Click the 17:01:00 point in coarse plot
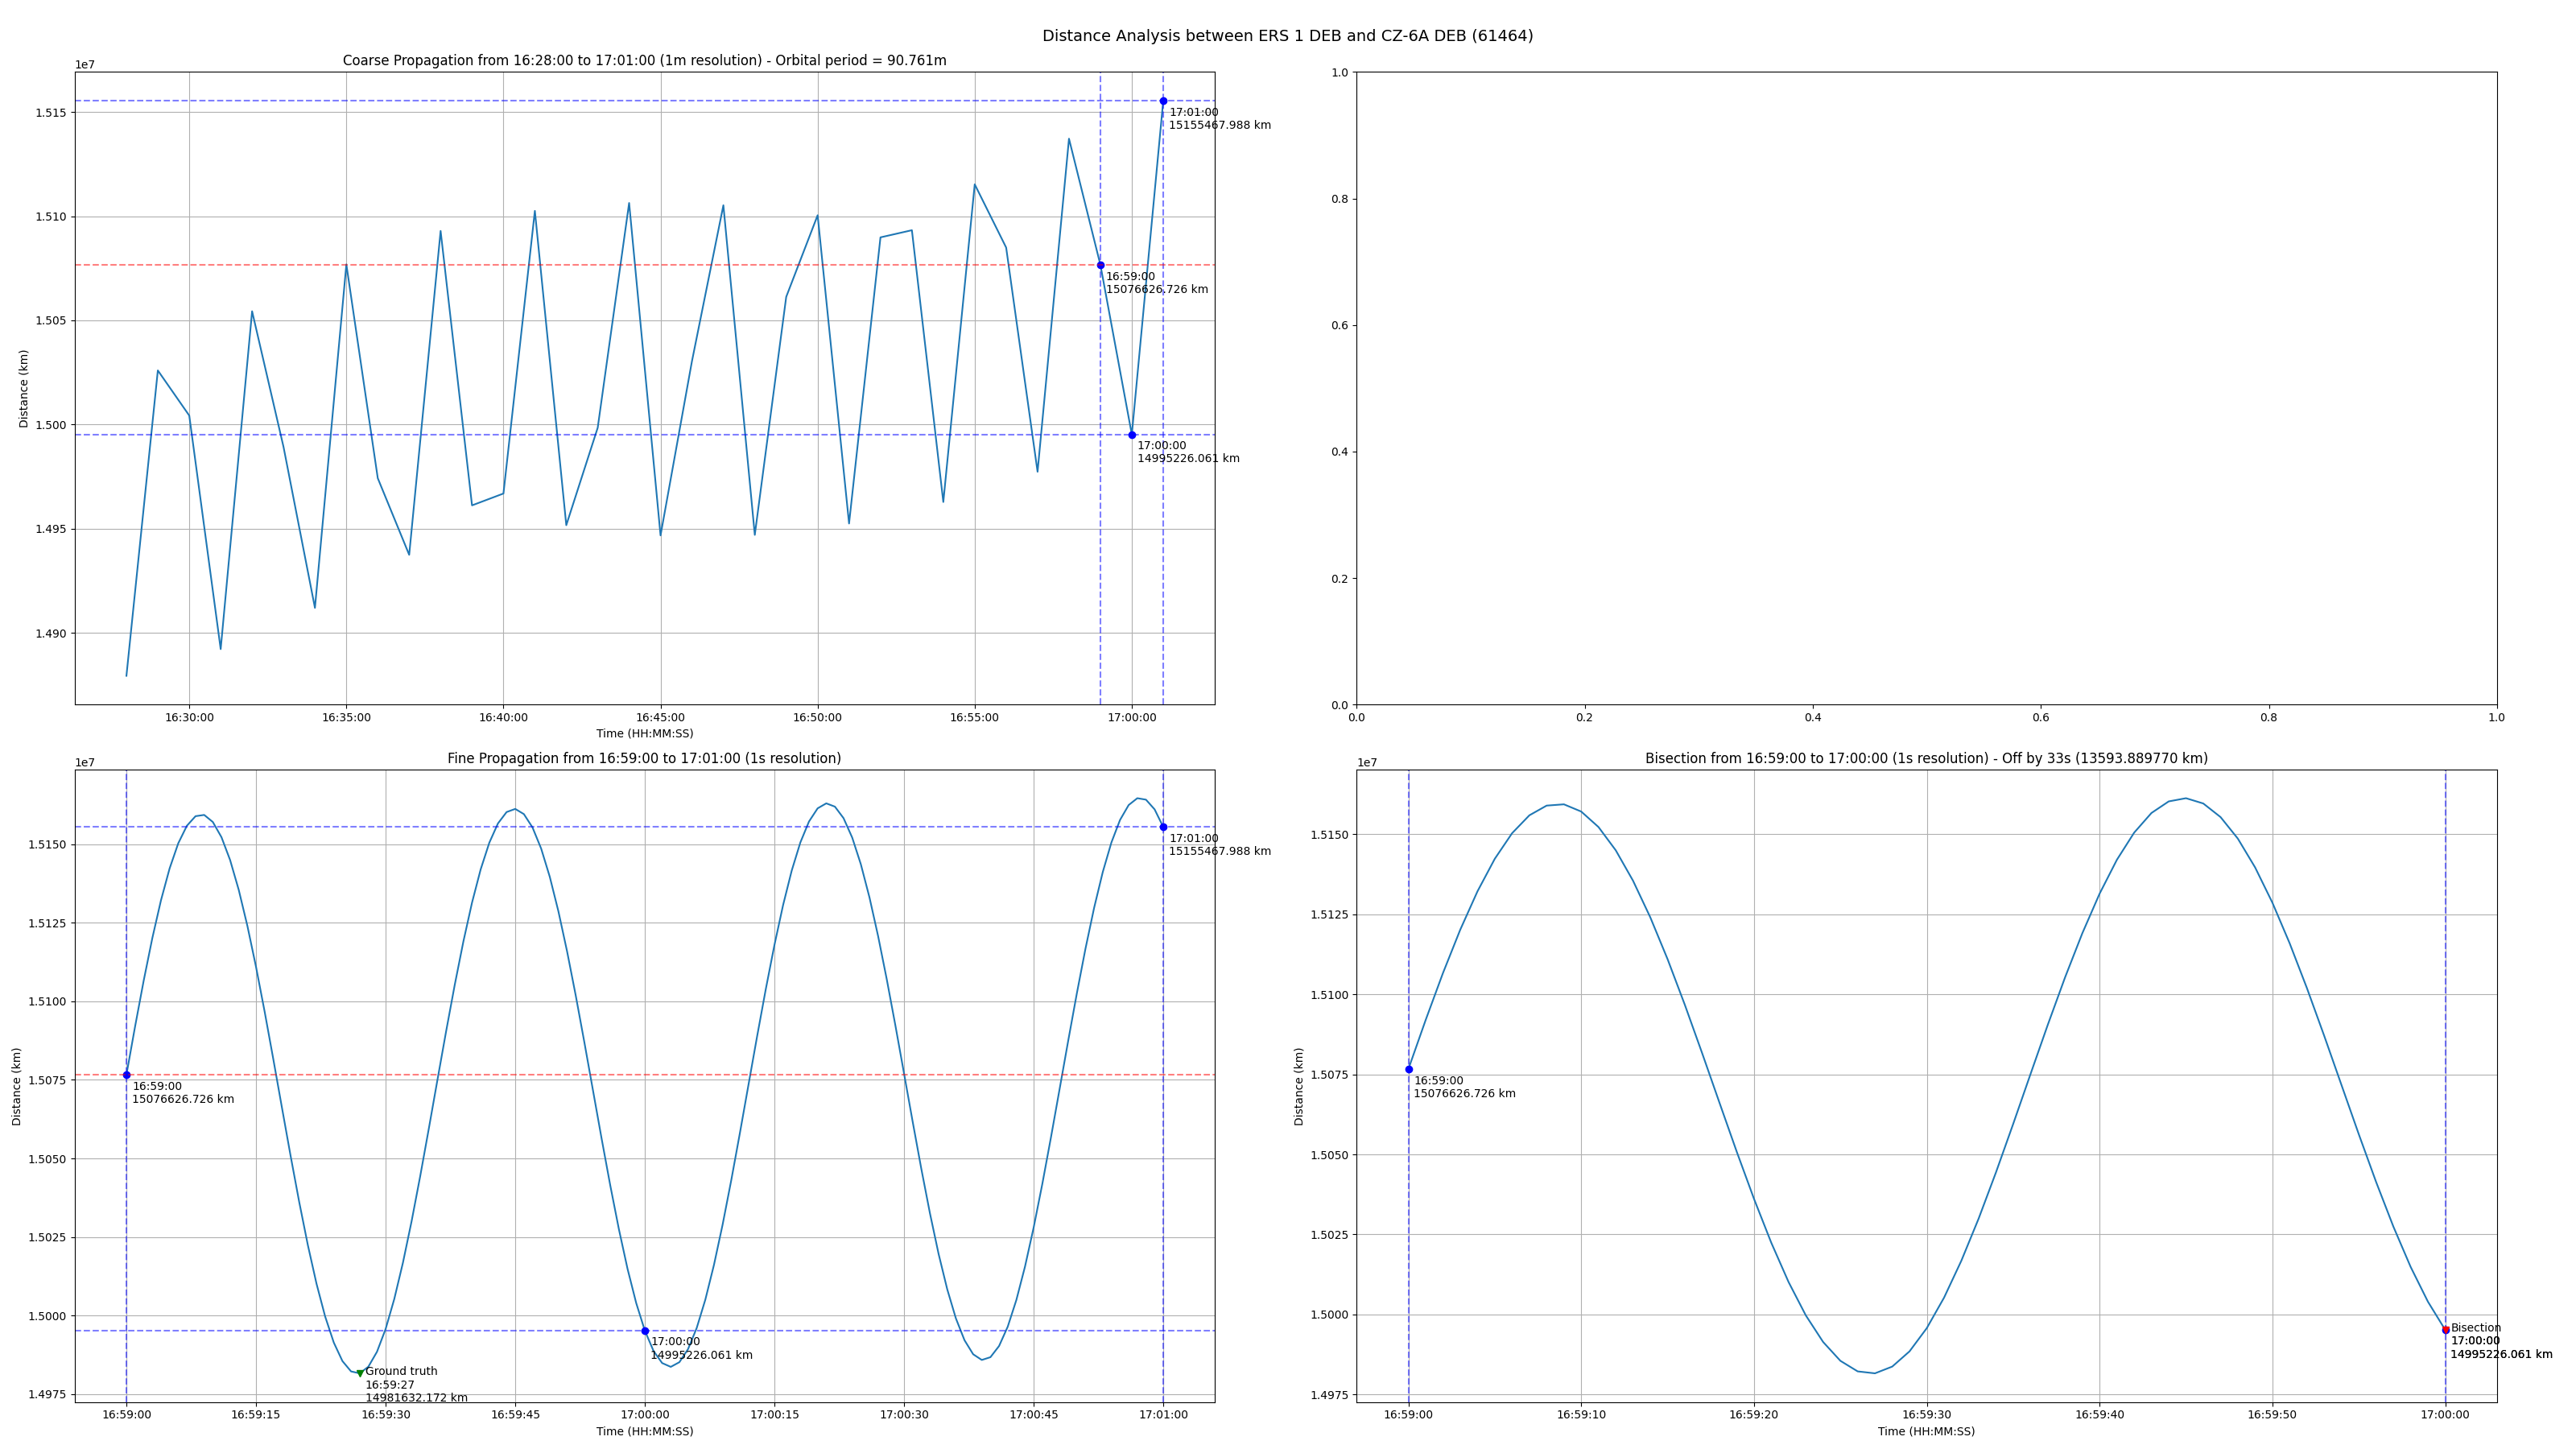Image resolution: width=2576 pixels, height=1449 pixels. (1163, 101)
